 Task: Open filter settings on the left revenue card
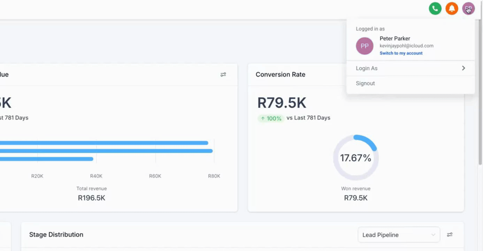tap(223, 75)
